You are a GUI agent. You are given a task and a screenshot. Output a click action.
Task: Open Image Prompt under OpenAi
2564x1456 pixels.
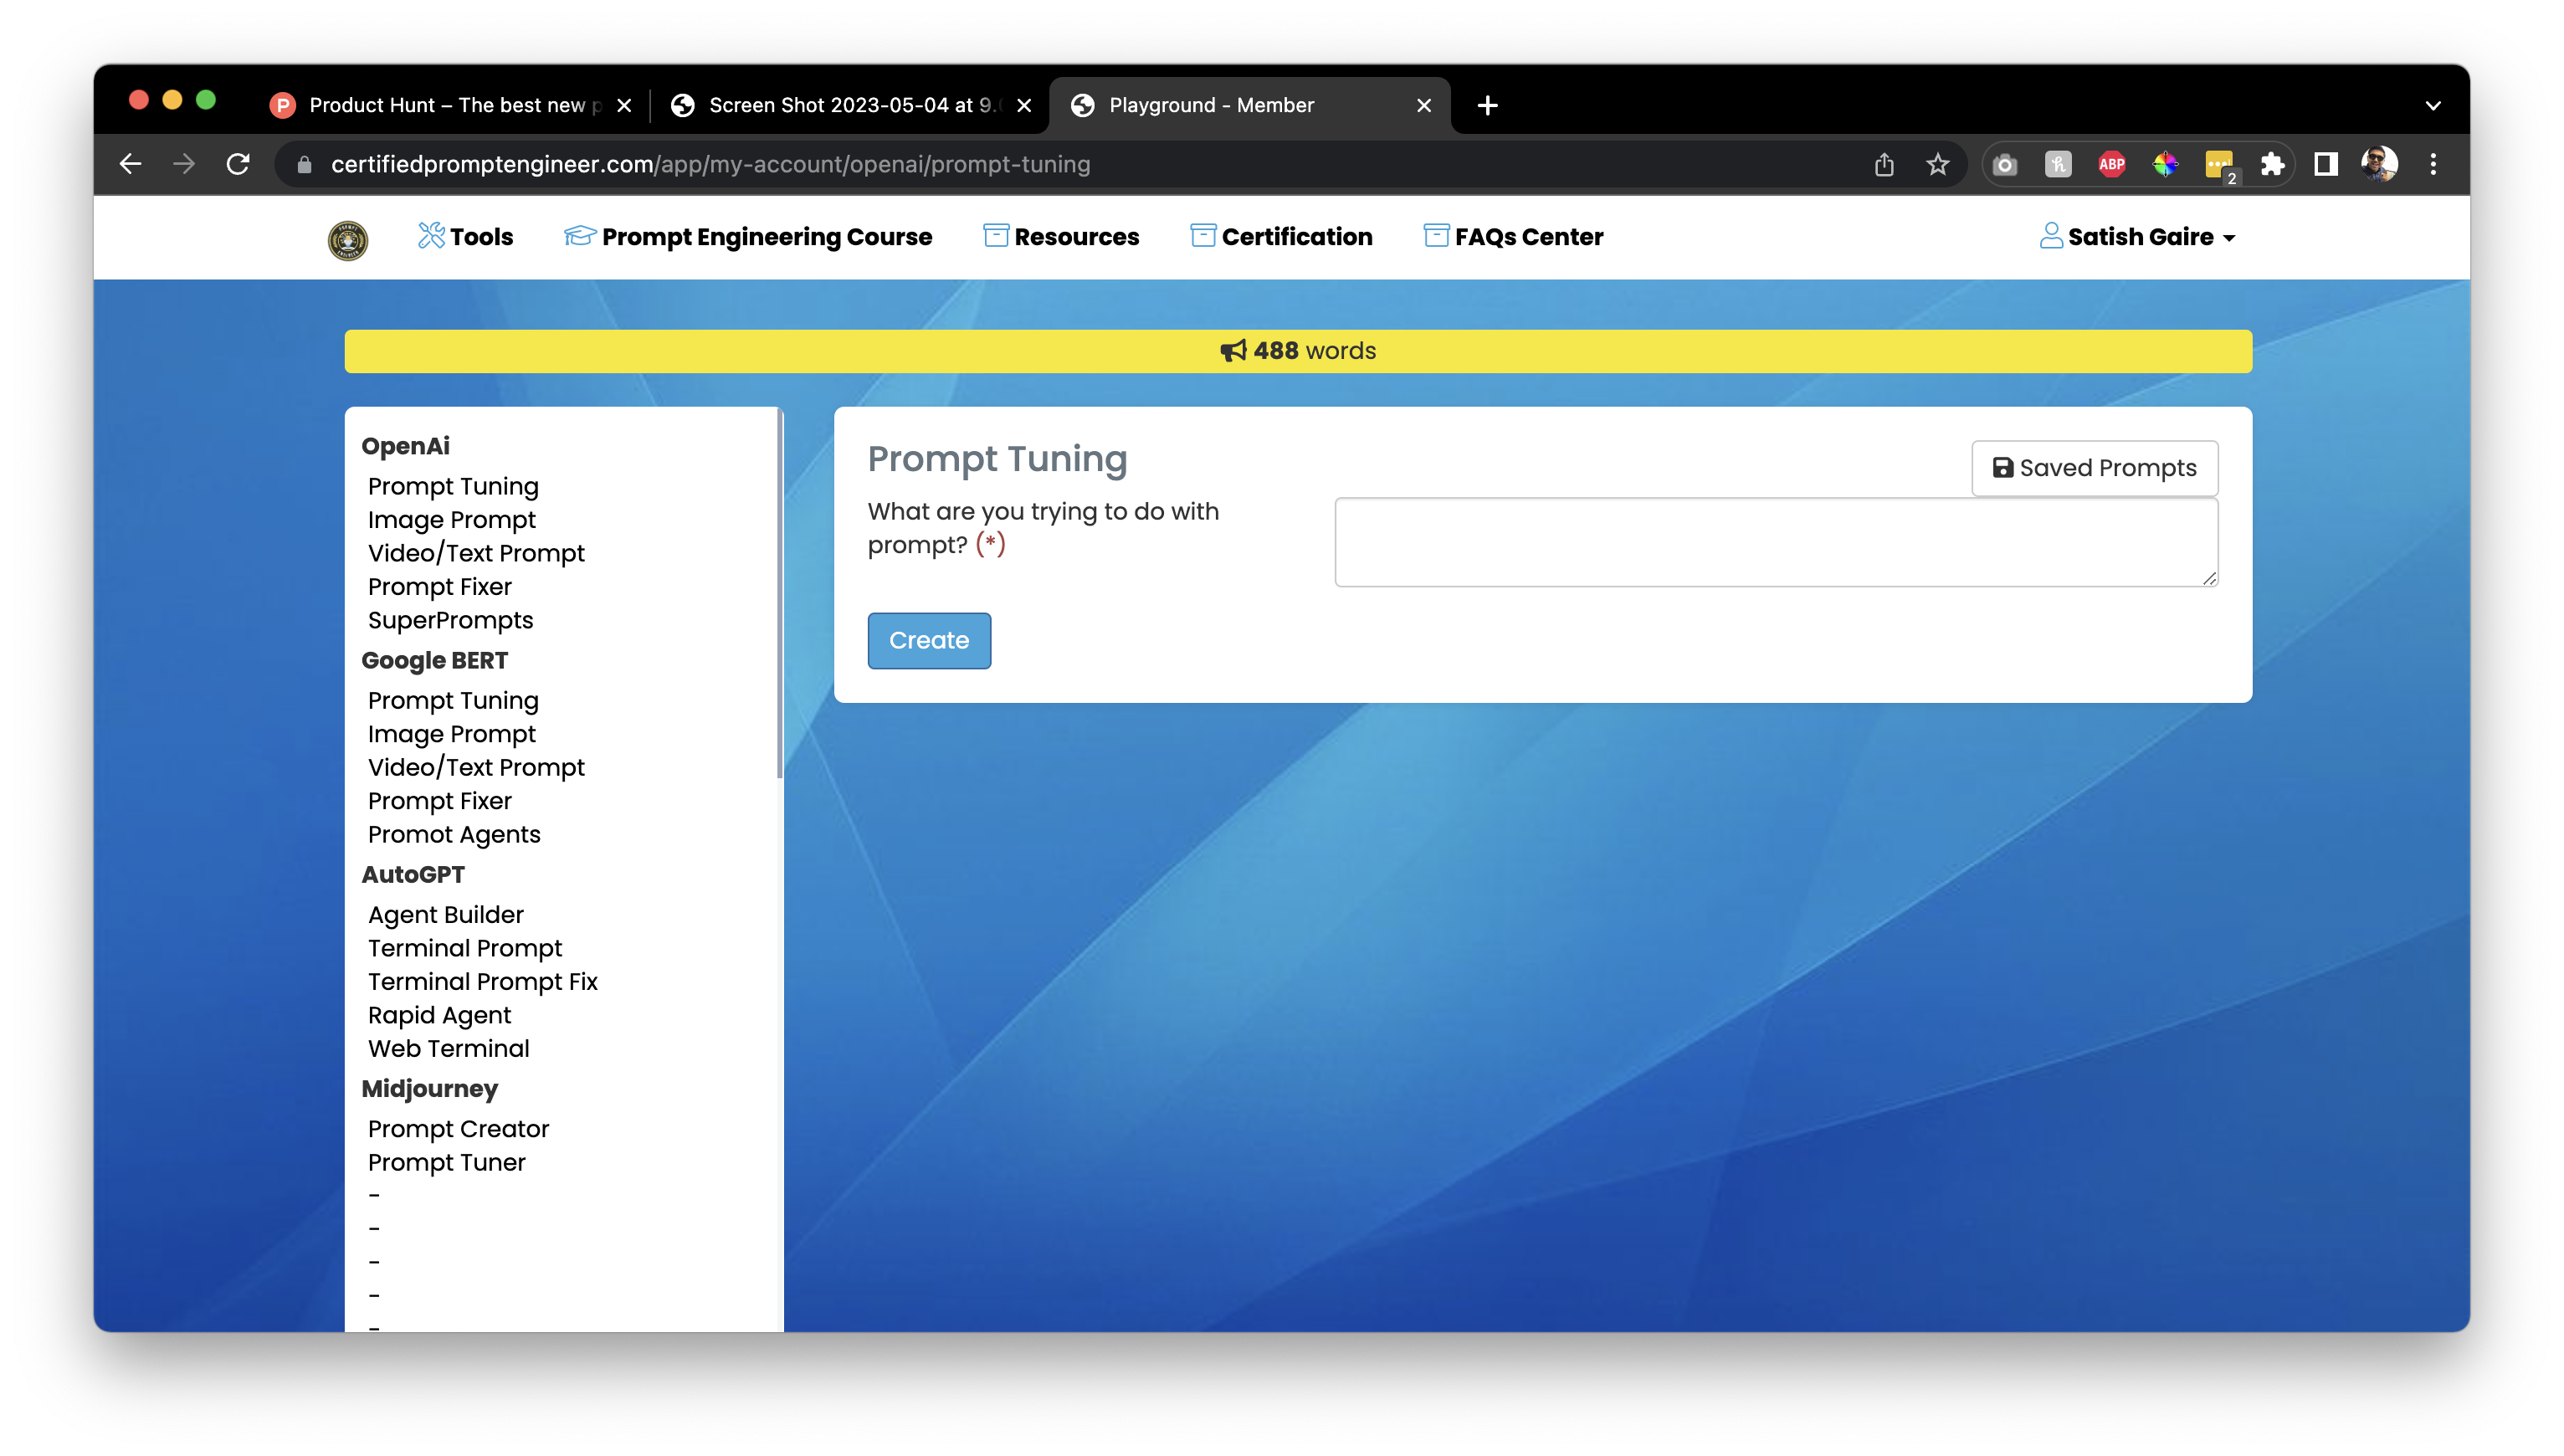coord(451,520)
